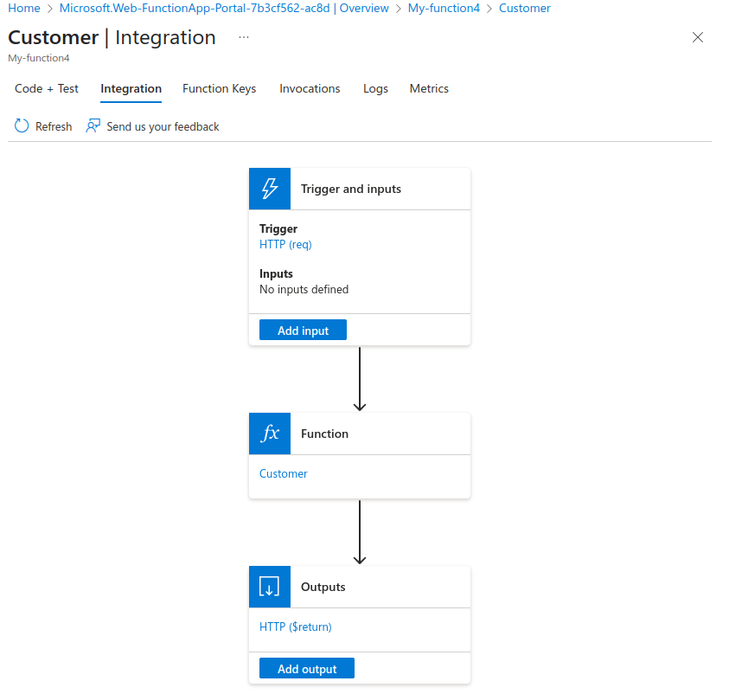Show the Metrics tab
Screen dimensions: 729x694
tap(429, 88)
